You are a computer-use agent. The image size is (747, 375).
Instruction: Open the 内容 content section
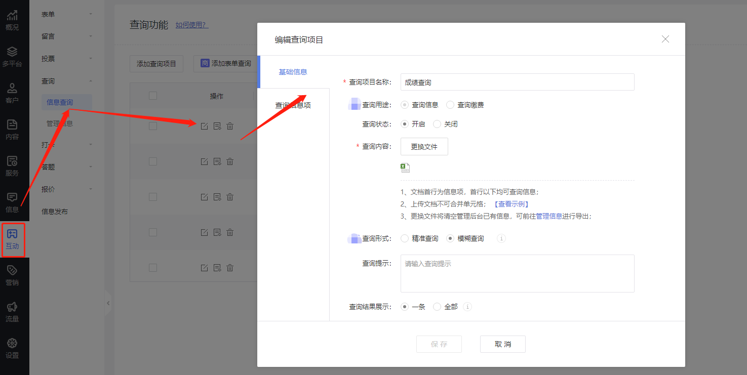(12, 130)
